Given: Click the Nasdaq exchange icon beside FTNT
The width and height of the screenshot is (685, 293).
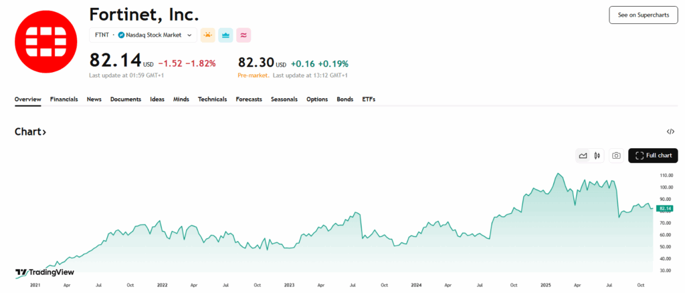Looking at the screenshot, I should click(122, 35).
